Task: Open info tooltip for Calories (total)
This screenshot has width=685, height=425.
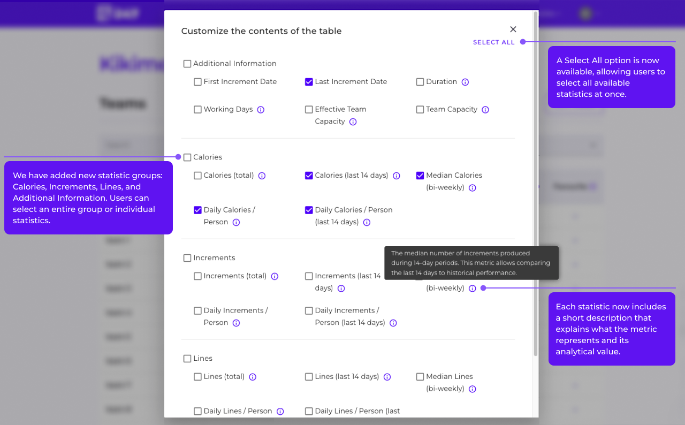Action: pos(262,176)
